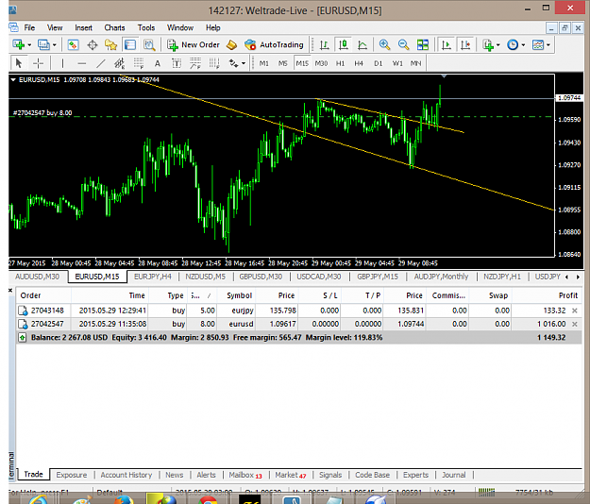The height and width of the screenshot is (504, 590).
Task: Open the Indicators list dropdown arrow
Action: pos(498,45)
